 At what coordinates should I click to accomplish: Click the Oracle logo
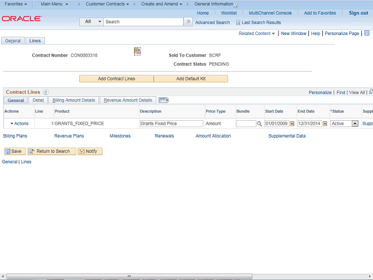point(22,19)
